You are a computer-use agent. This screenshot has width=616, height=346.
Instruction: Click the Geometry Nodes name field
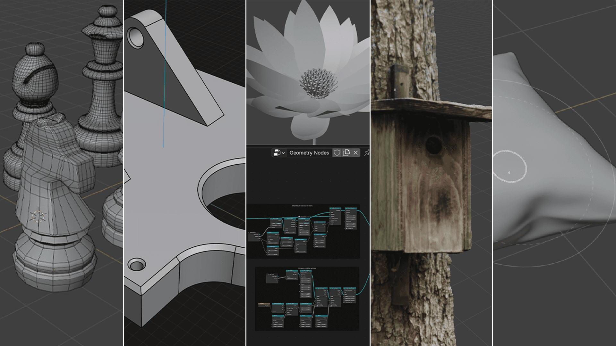(x=309, y=153)
